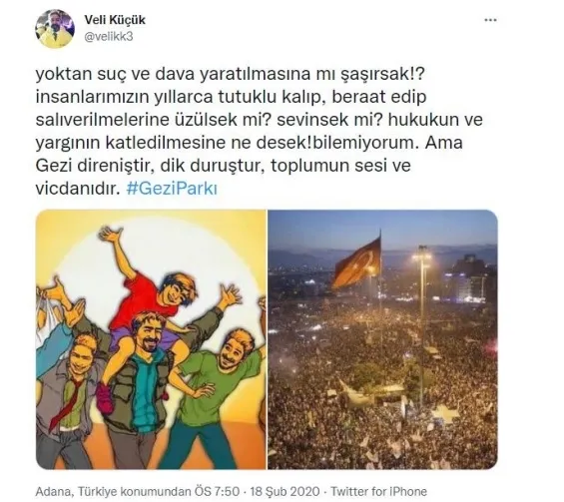Select the 18 Şub 2020 date
The height and width of the screenshot is (502, 564).
(x=284, y=491)
